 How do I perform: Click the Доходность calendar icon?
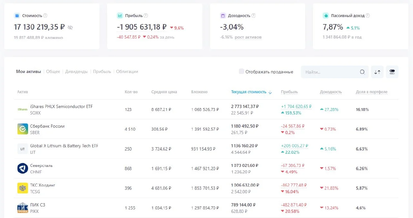click(223, 15)
